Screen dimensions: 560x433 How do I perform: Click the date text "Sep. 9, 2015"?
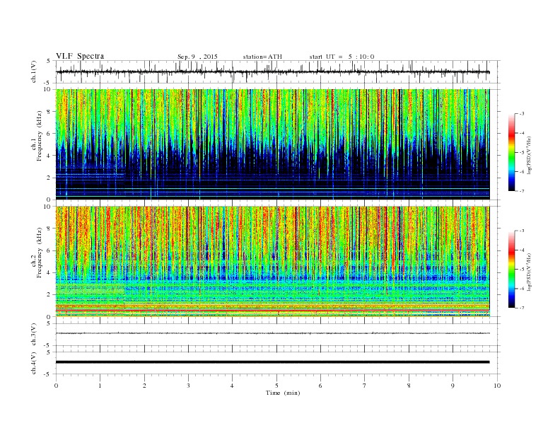(x=197, y=57)
